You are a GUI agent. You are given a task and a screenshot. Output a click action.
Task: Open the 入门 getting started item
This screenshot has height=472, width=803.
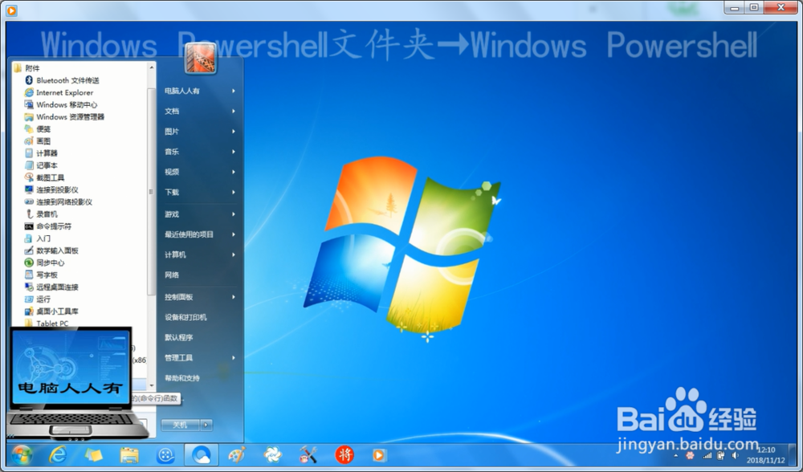38,238
